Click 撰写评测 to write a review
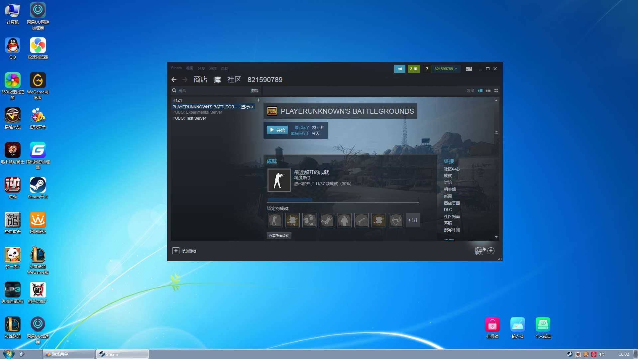The height and width of the screenshot is (359, 638). pyautogui.click(x=452, y=230)
